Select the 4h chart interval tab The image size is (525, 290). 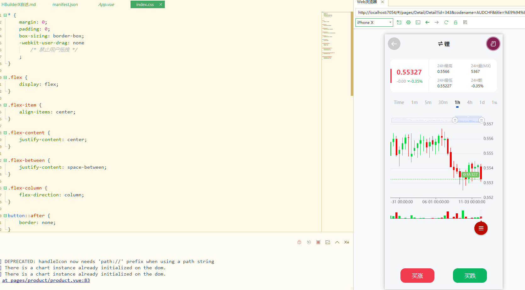coord(469,102)
